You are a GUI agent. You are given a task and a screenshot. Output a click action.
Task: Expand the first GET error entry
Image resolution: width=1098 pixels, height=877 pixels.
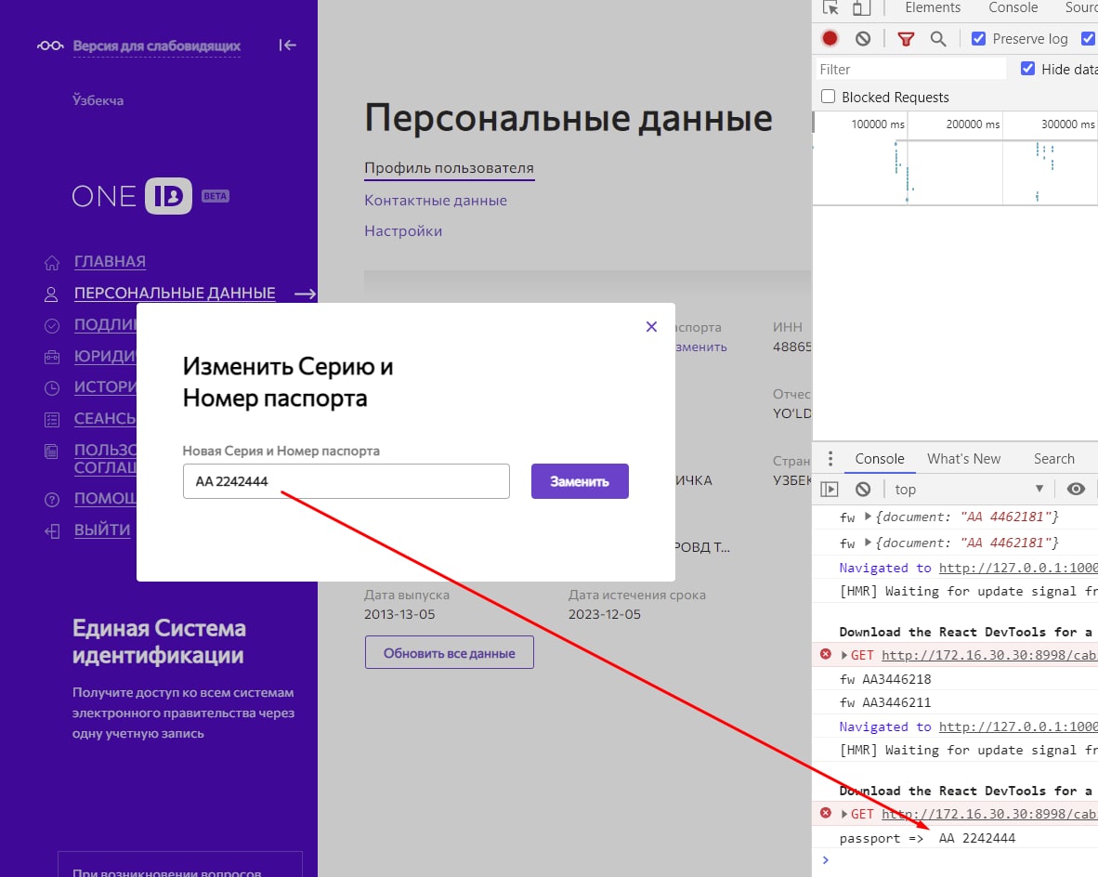coord(843,655)
